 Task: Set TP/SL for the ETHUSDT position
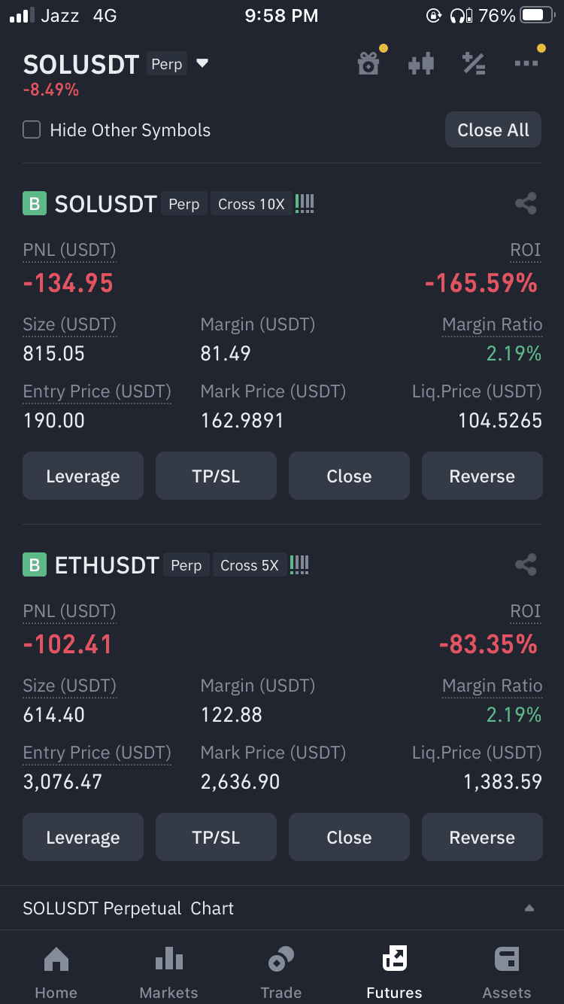[216, 837]
